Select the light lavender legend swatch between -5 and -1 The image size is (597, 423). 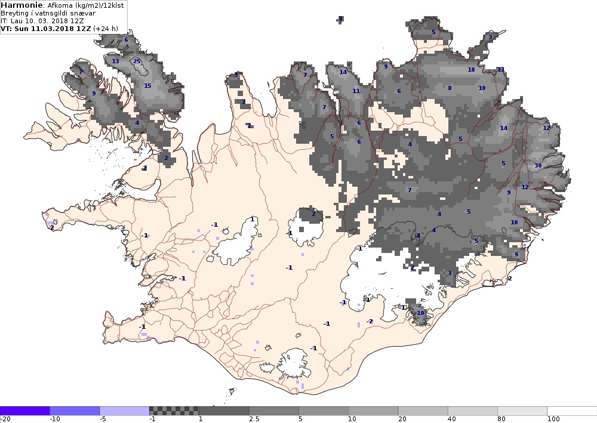click(x=125, y=411)
